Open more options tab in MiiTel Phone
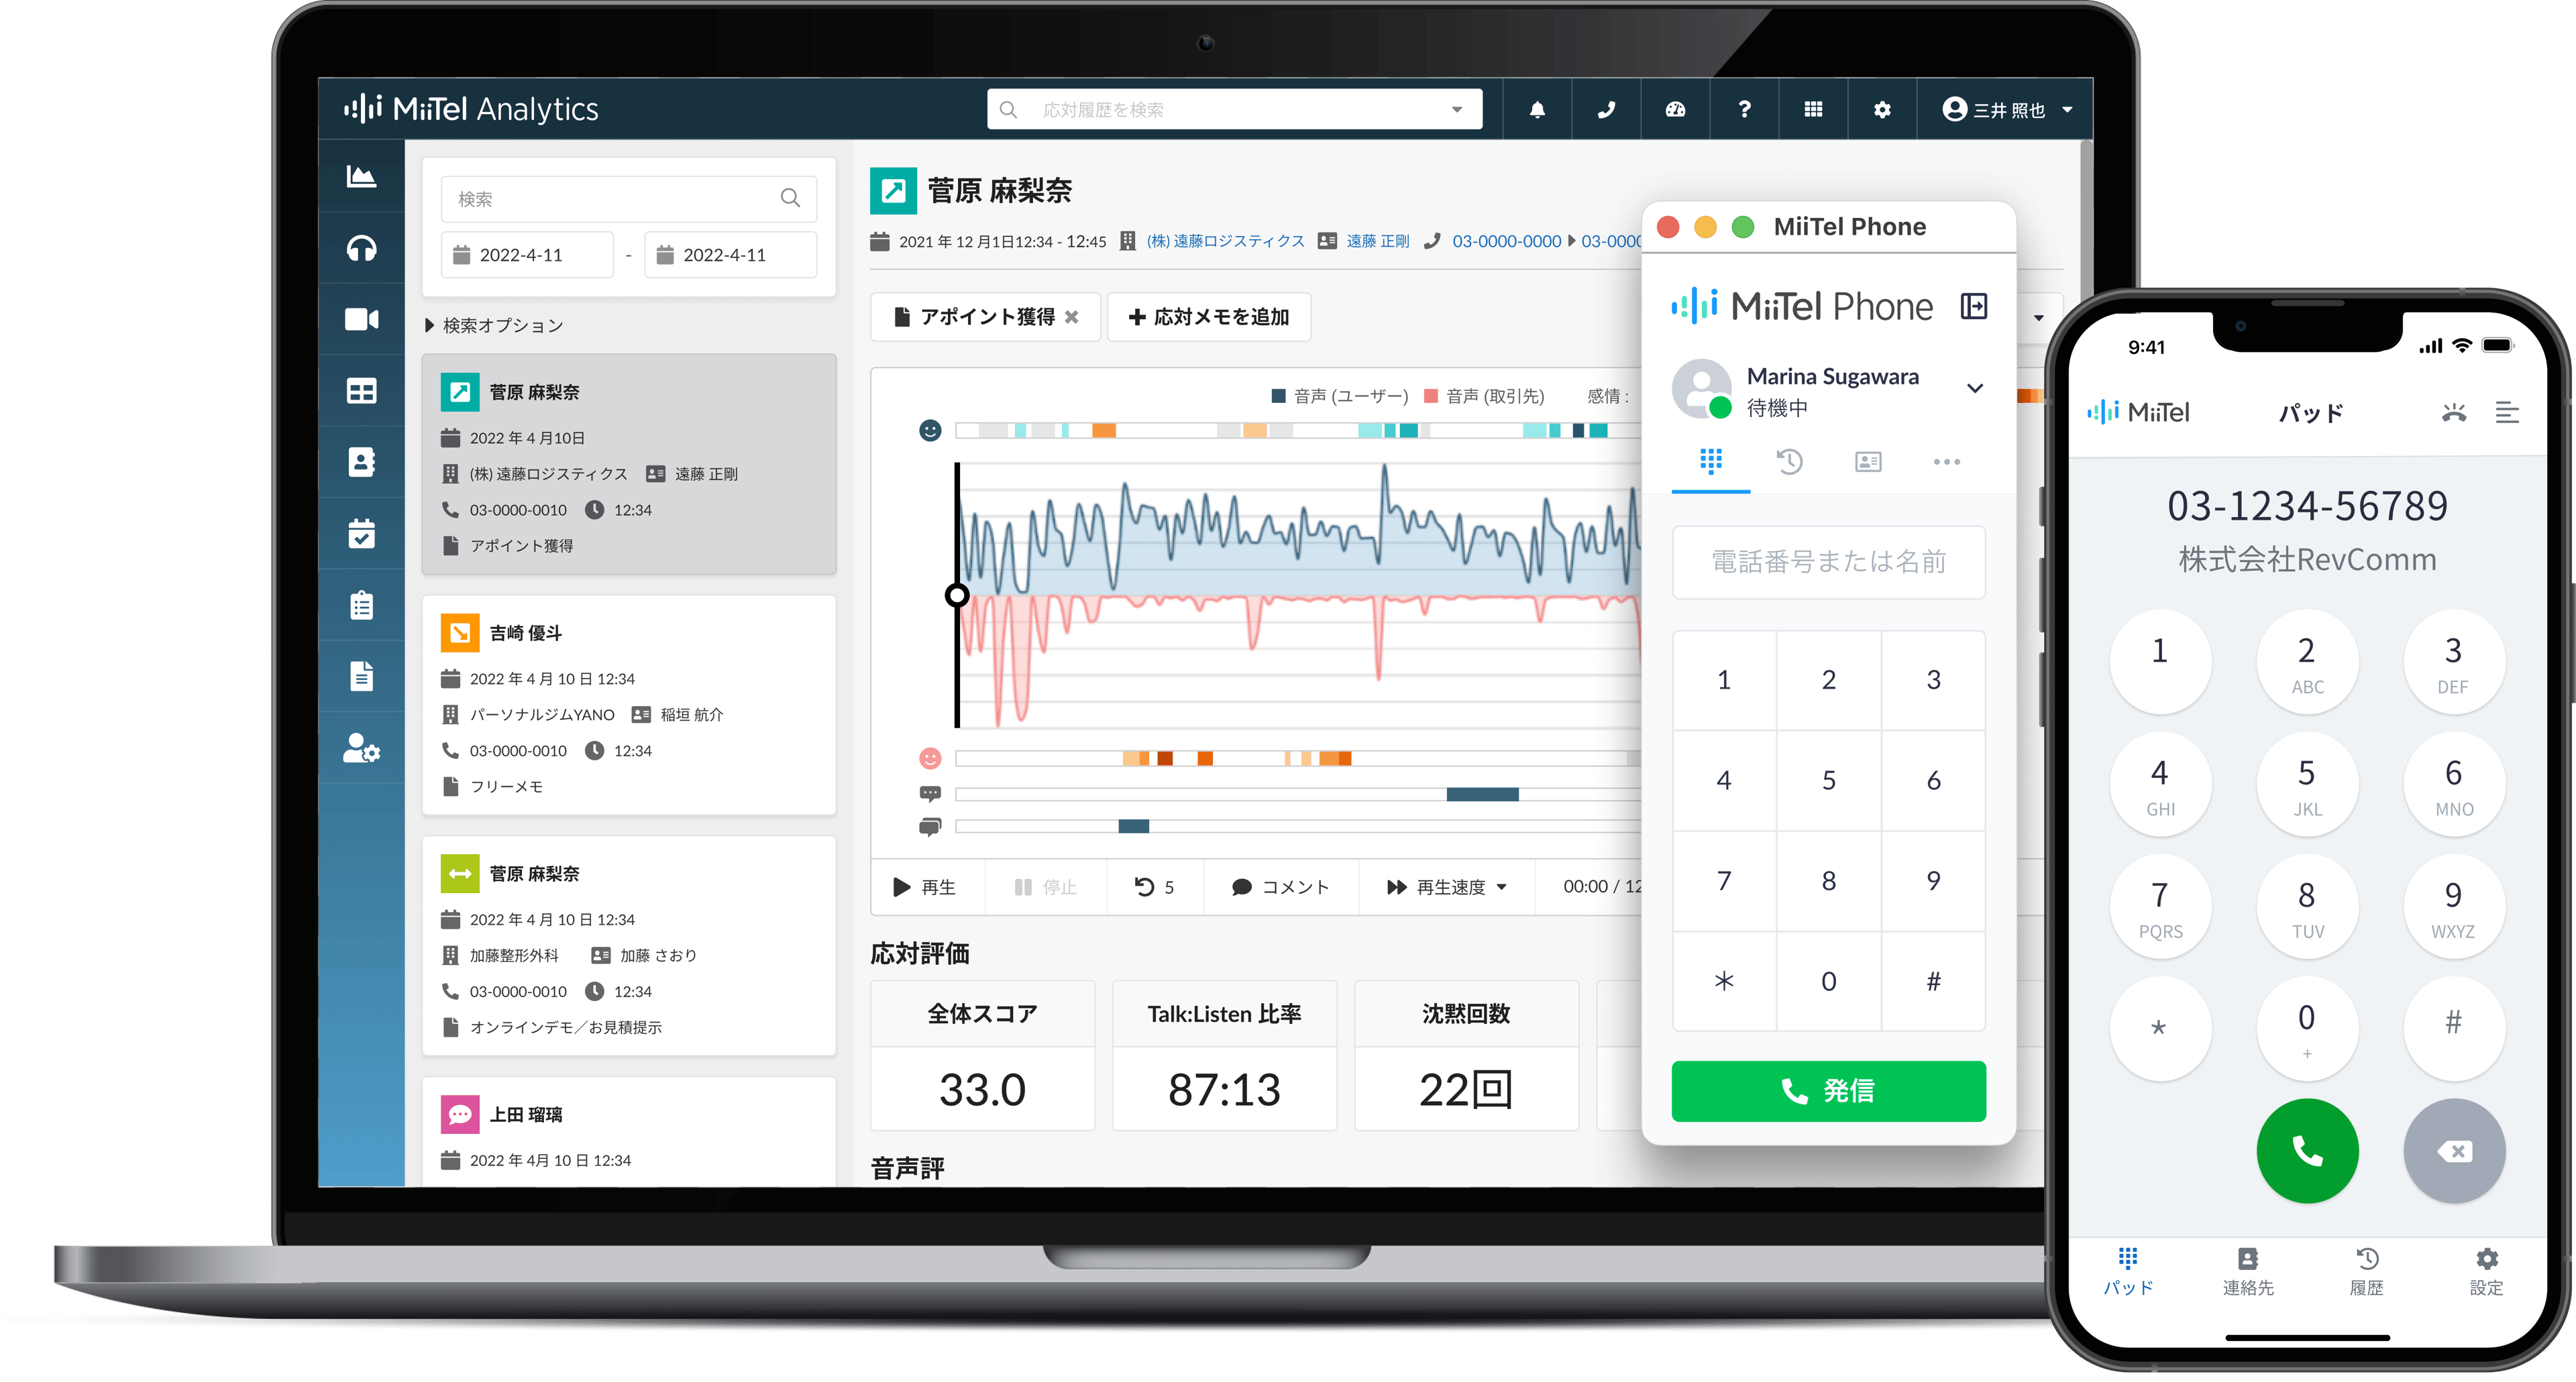Image resolution: width=2576 pixels, height=1382 pixels. (x=1946, y=461)
